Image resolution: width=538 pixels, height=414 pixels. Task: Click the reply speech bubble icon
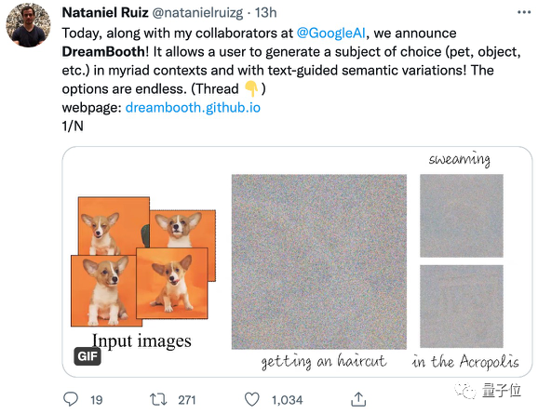[71, 399]
